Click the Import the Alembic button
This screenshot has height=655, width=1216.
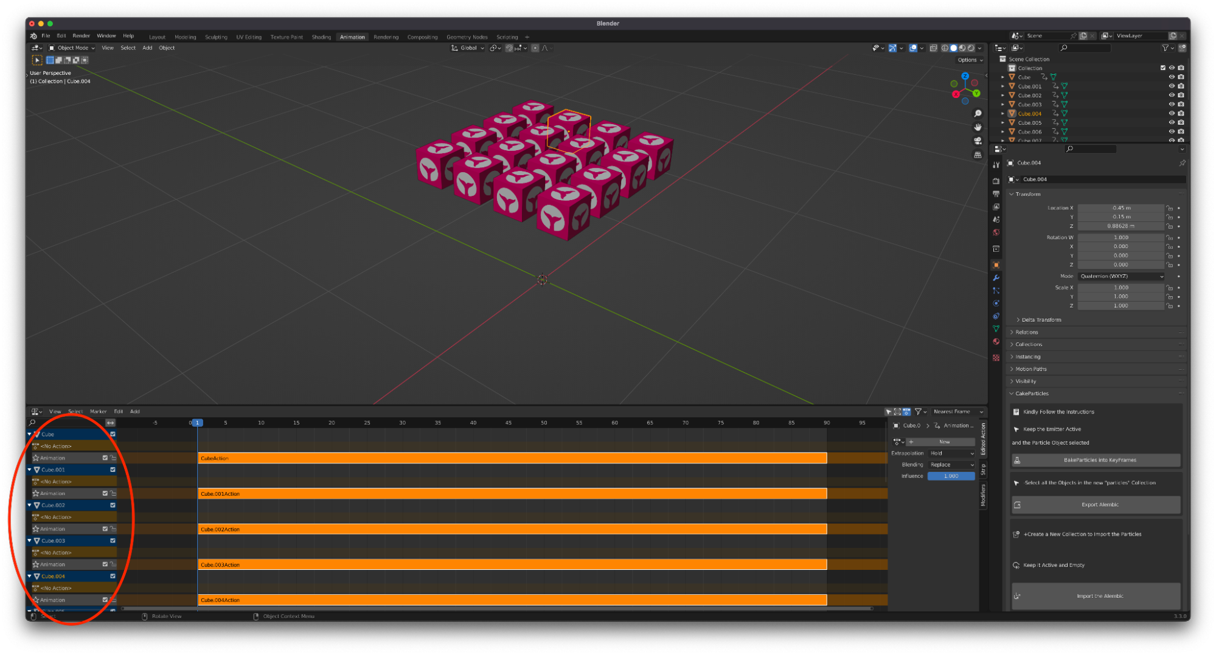[x=1096, y=596]
